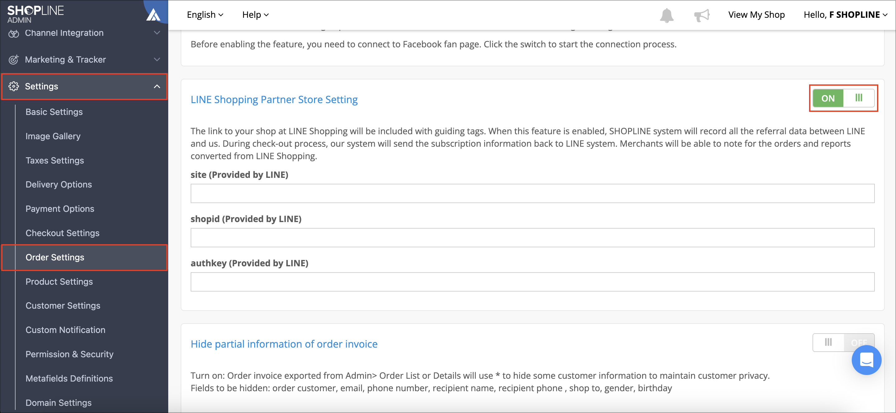Open Customer Settings

[63, 306]
